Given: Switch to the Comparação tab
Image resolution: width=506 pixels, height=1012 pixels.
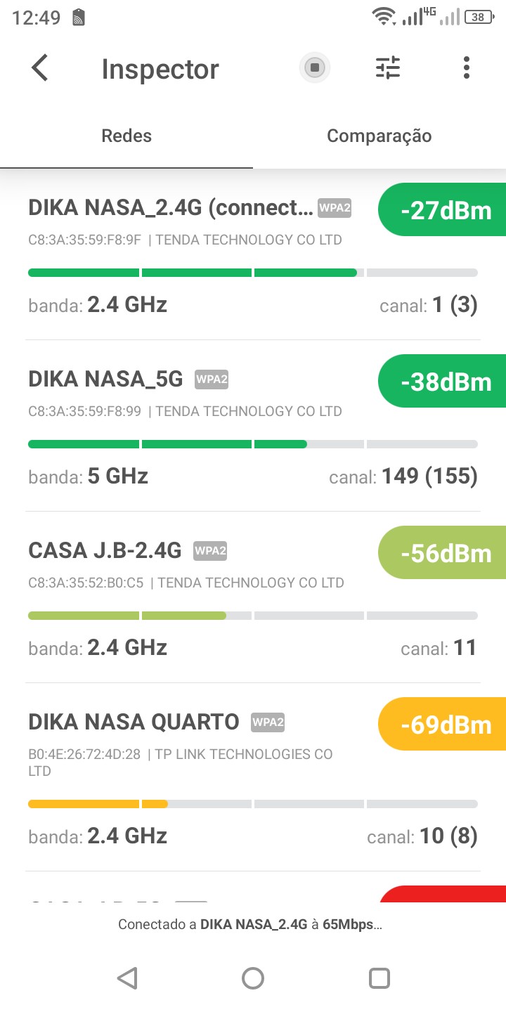Looking at the screenshot, I should point(379,136).
